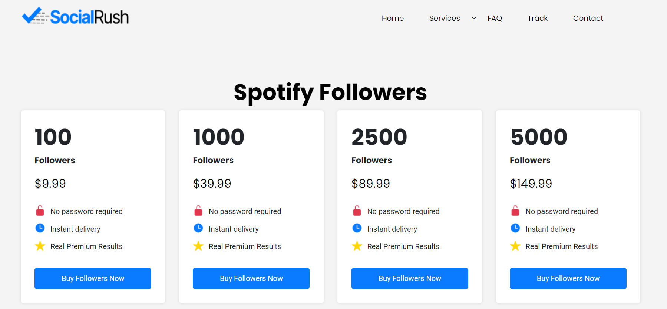667x309 pixels.
Task: Open the FAQ page
Action: pos(495,18)
